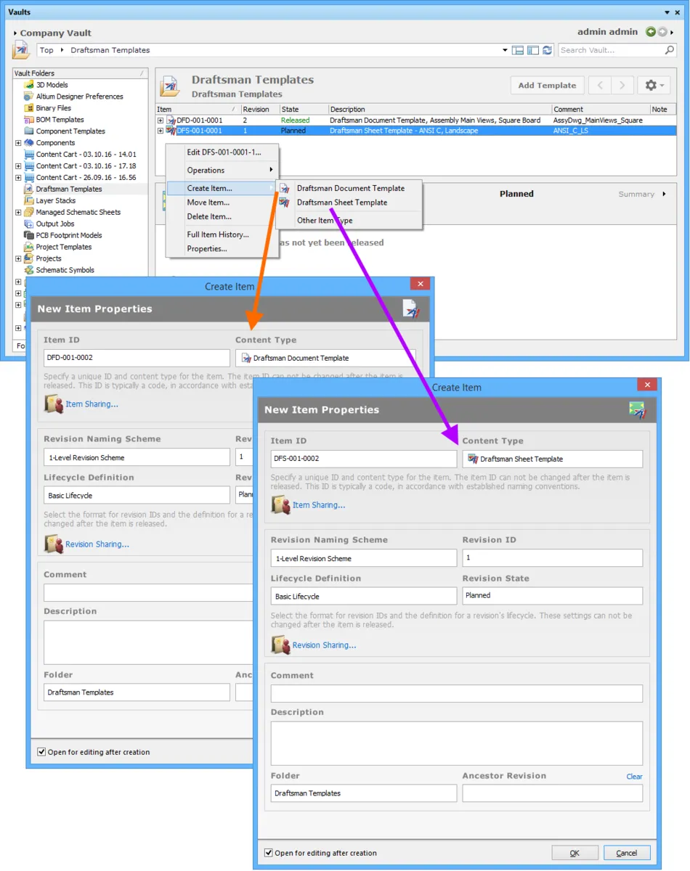Click the Clear link above Ancestor Revision
The image size is (690, 871).
click(634, 777)
